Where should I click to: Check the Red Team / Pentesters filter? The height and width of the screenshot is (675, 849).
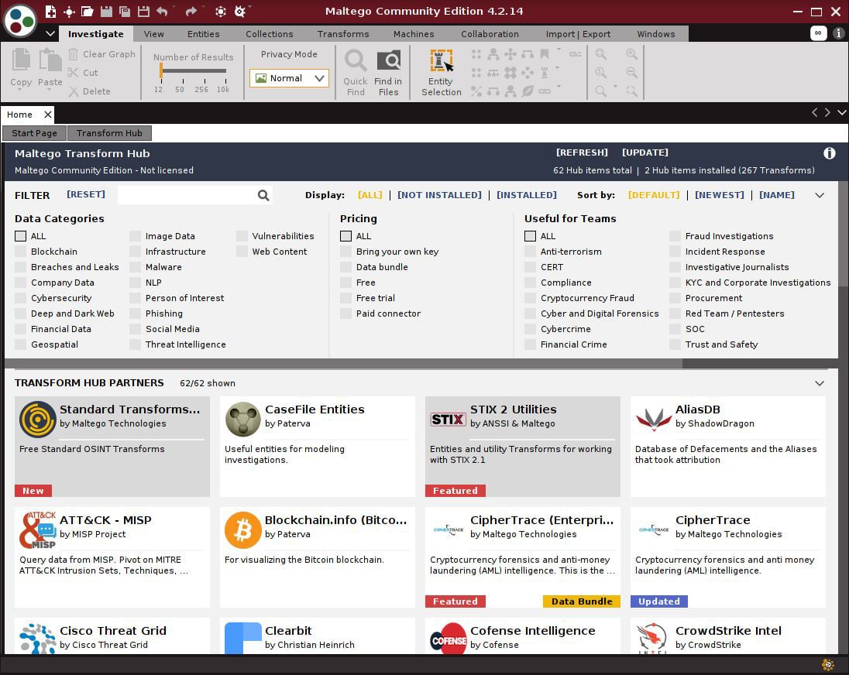tap(675, 314)
